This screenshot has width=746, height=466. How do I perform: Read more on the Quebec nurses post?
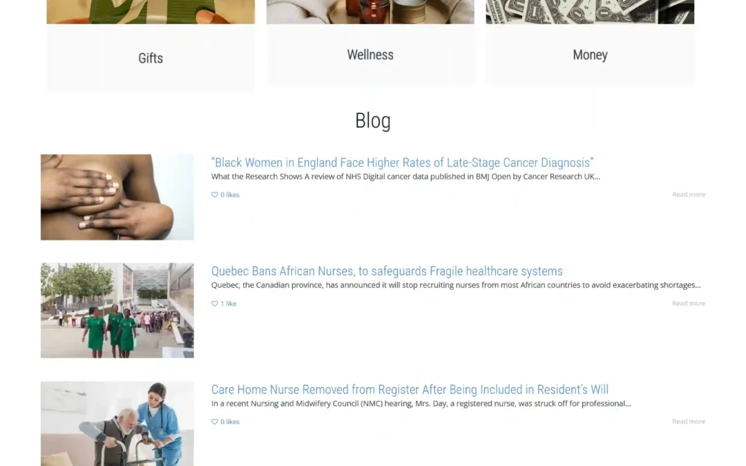pyautogui.click(x=689, y=303)
